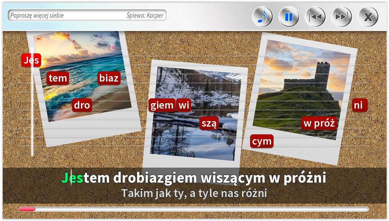
Task: Click the 'biaz' syllable note
Action: 109,78
